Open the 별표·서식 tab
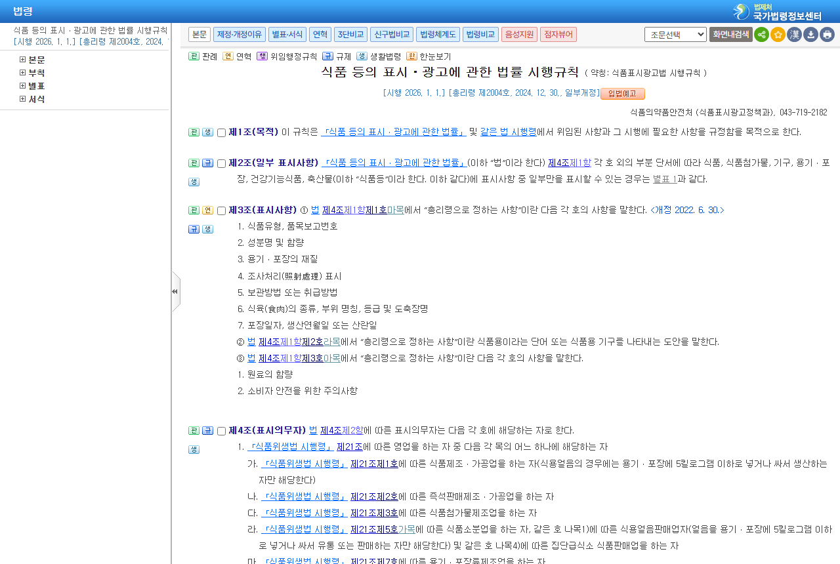 click(287, 35)
